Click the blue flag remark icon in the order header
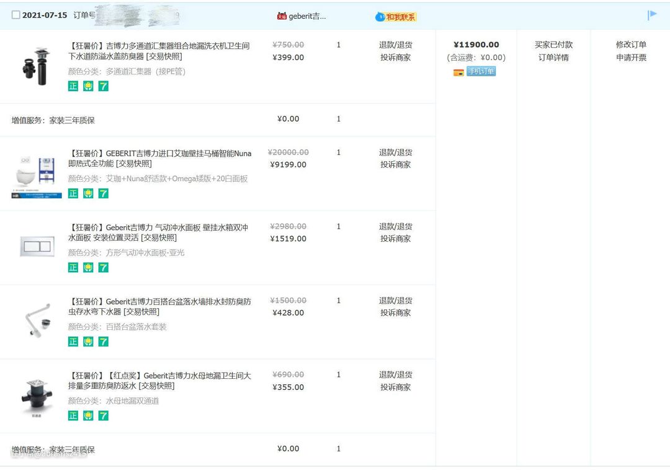 point(652,16)
